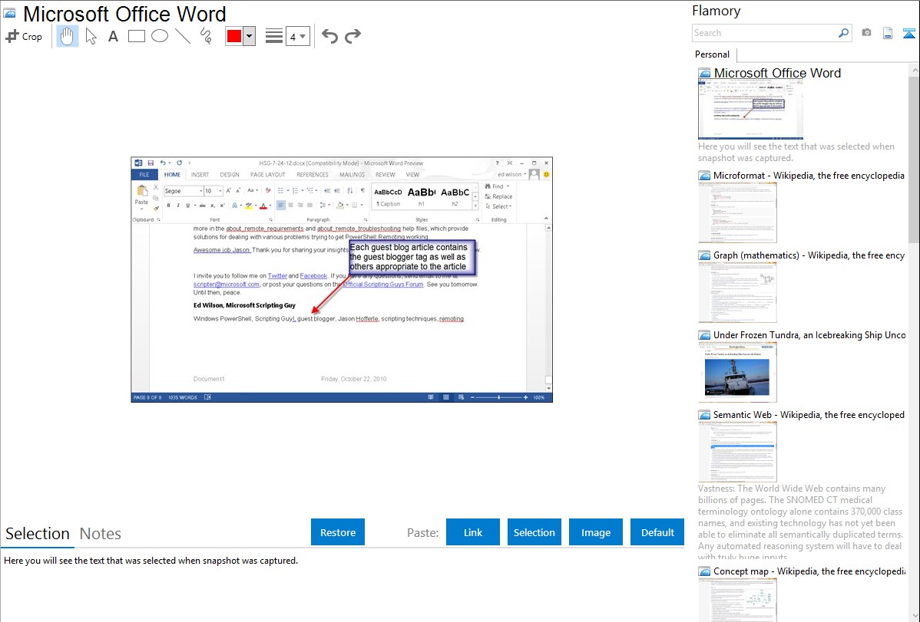Viewport: 920px width, 622px height.
Task: Click the camera capture snapshot icon
Action: 866,33
